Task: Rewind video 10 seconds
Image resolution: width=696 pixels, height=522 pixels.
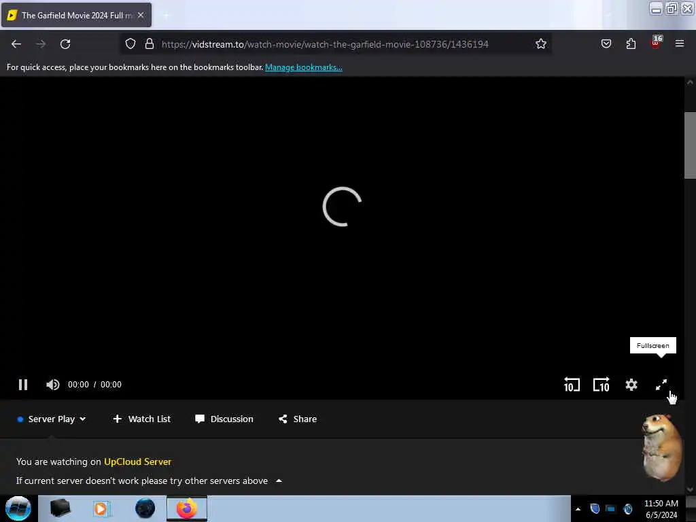Action: click(x=572, y=385)
